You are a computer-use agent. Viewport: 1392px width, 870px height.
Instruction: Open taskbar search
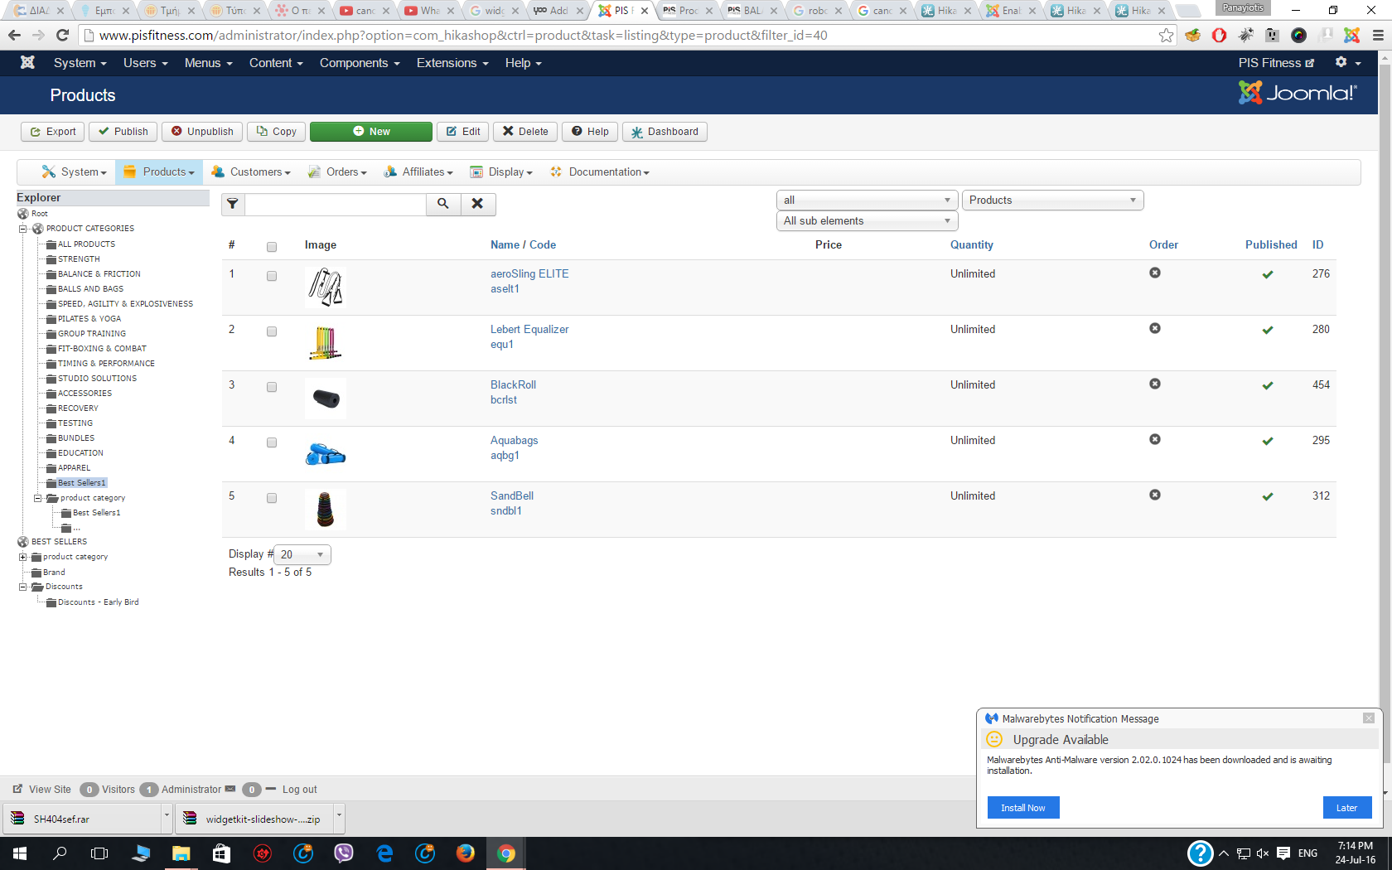tap(60, 853)
